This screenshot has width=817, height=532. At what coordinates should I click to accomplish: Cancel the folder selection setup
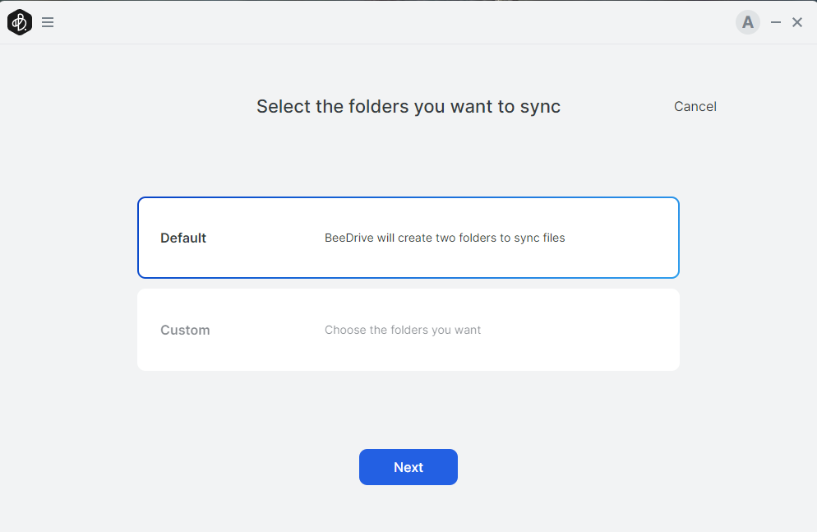(695, 106)
